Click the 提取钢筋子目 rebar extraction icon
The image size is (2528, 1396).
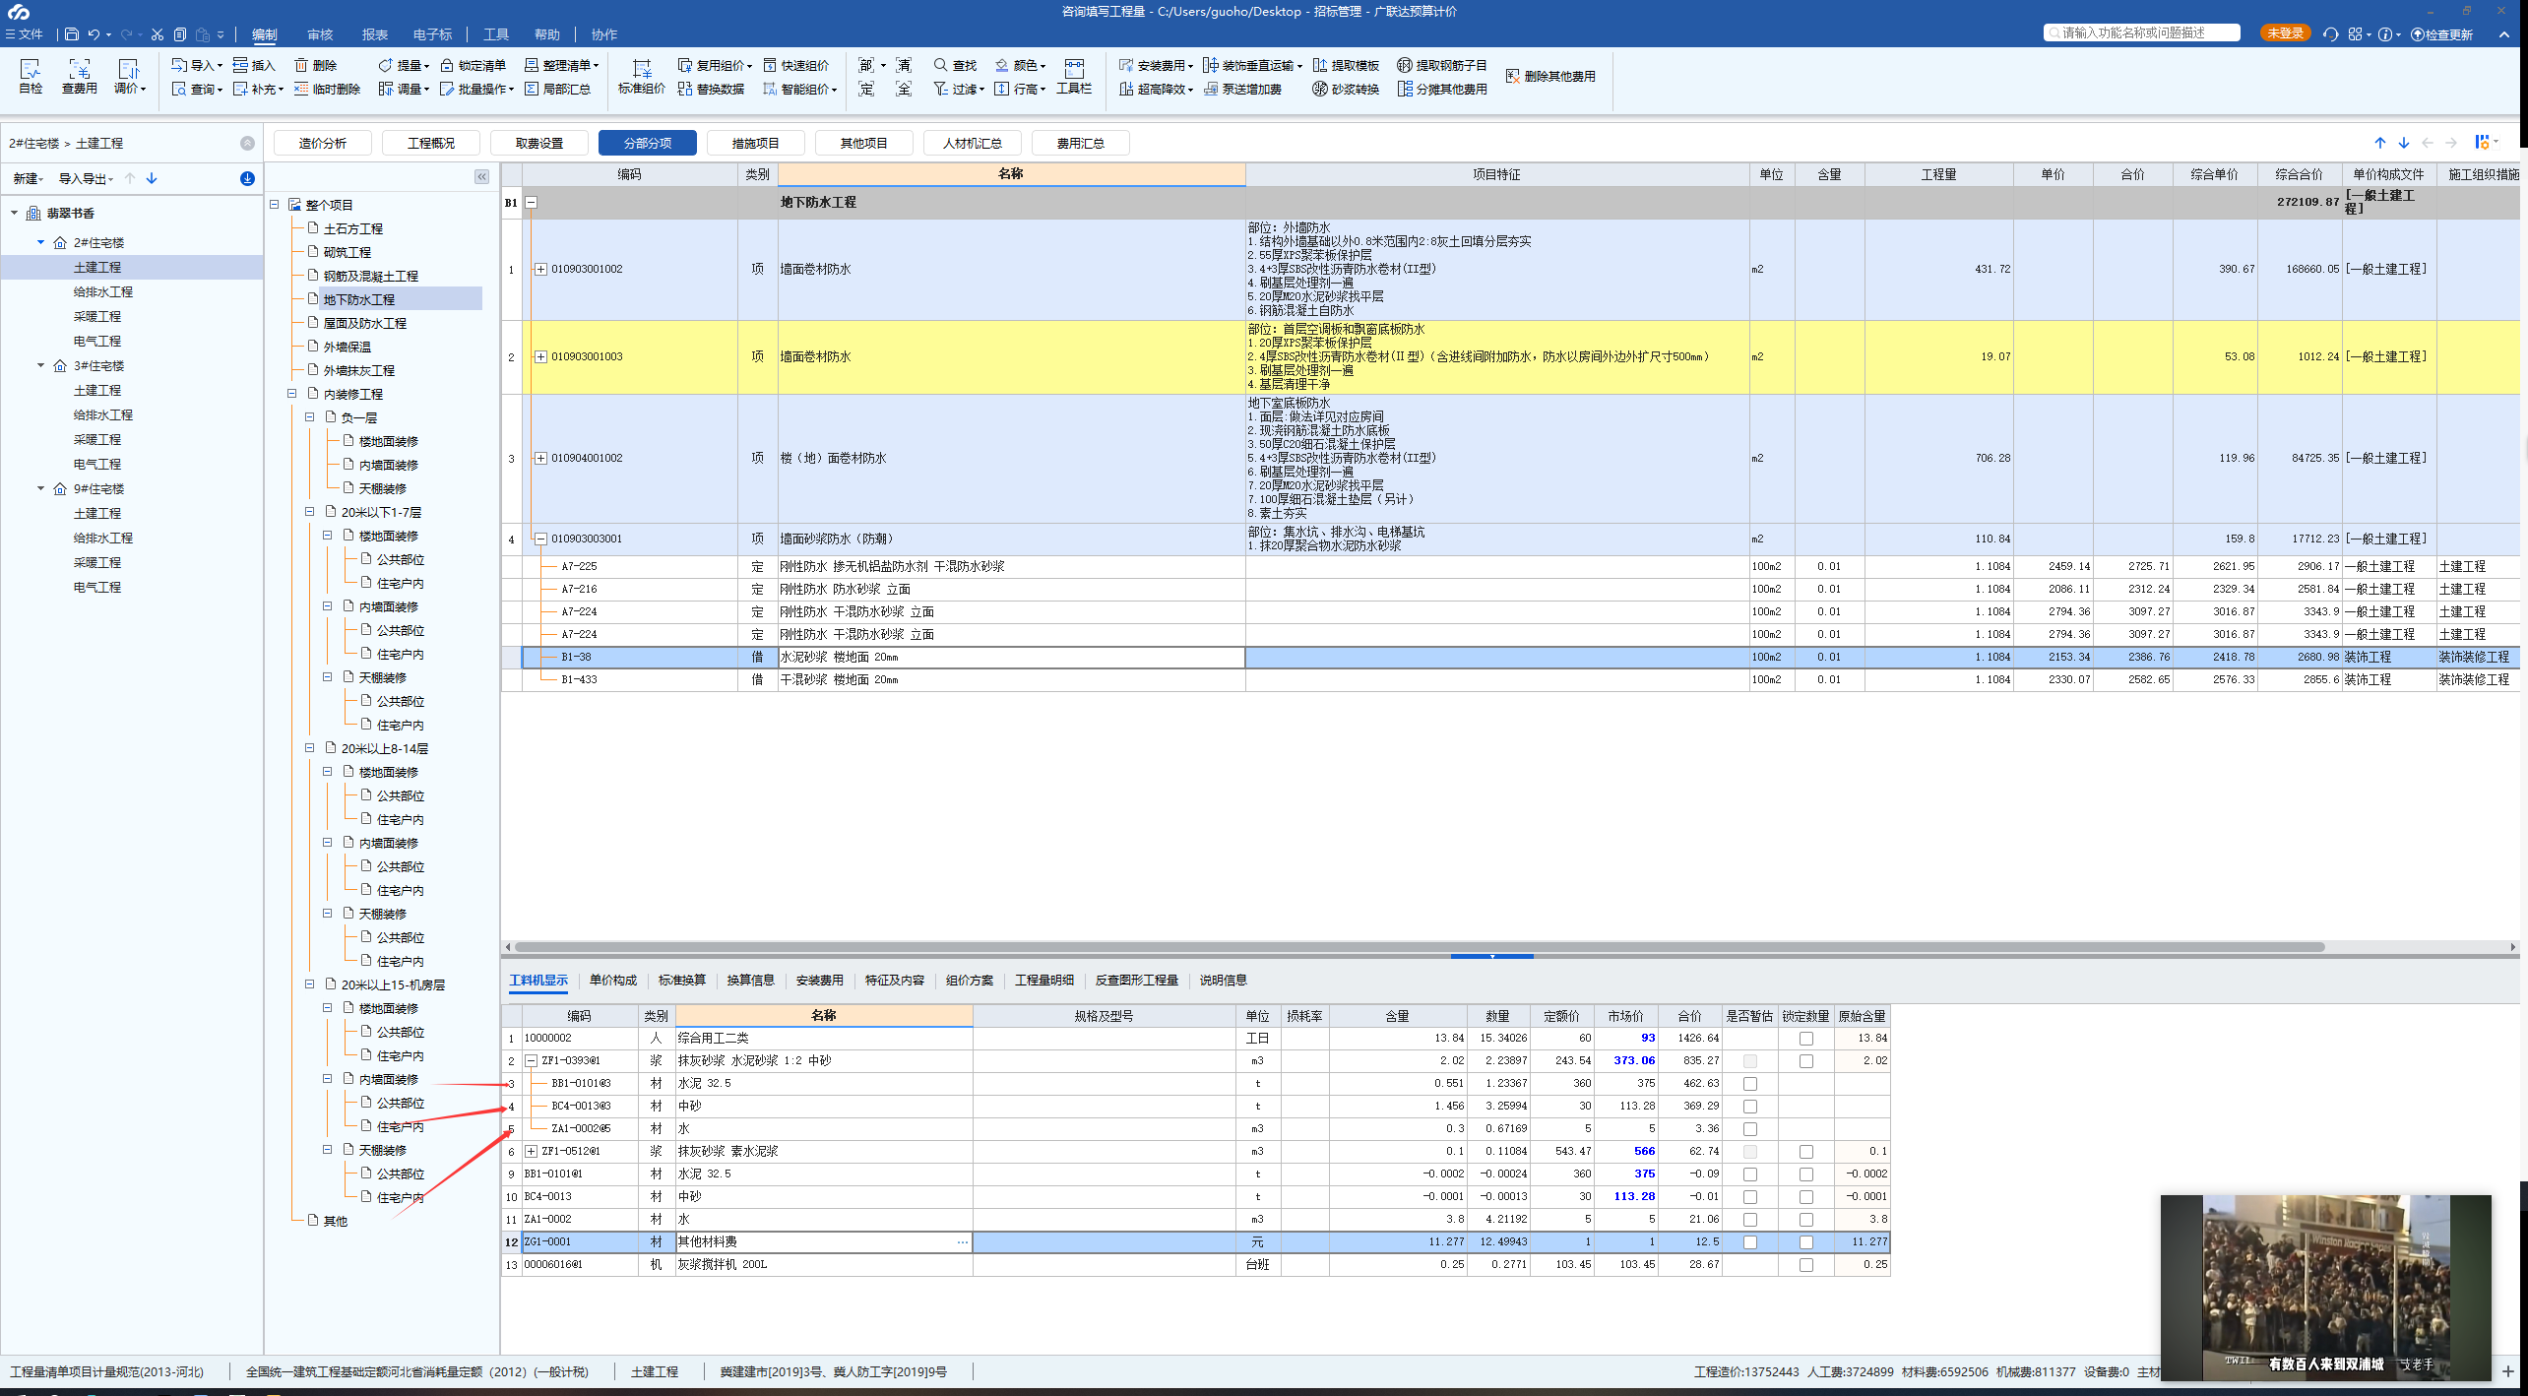[1405, 65]
